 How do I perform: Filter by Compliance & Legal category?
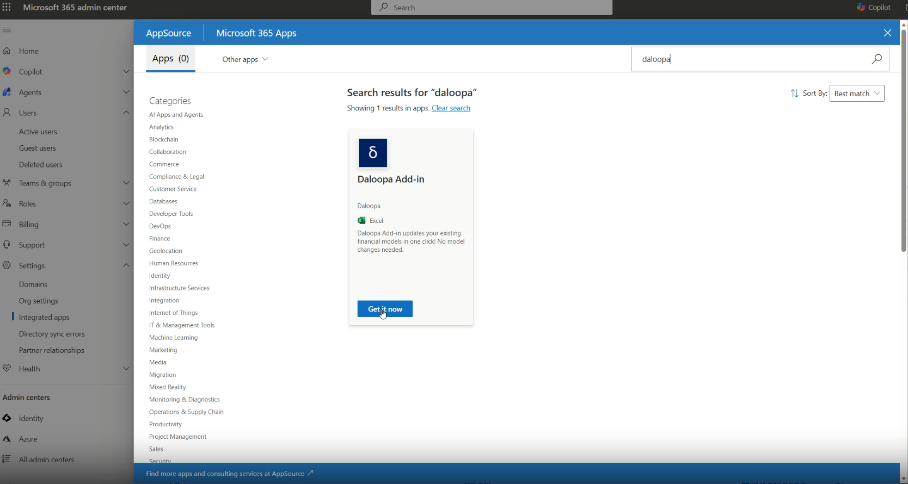[176, 177]
